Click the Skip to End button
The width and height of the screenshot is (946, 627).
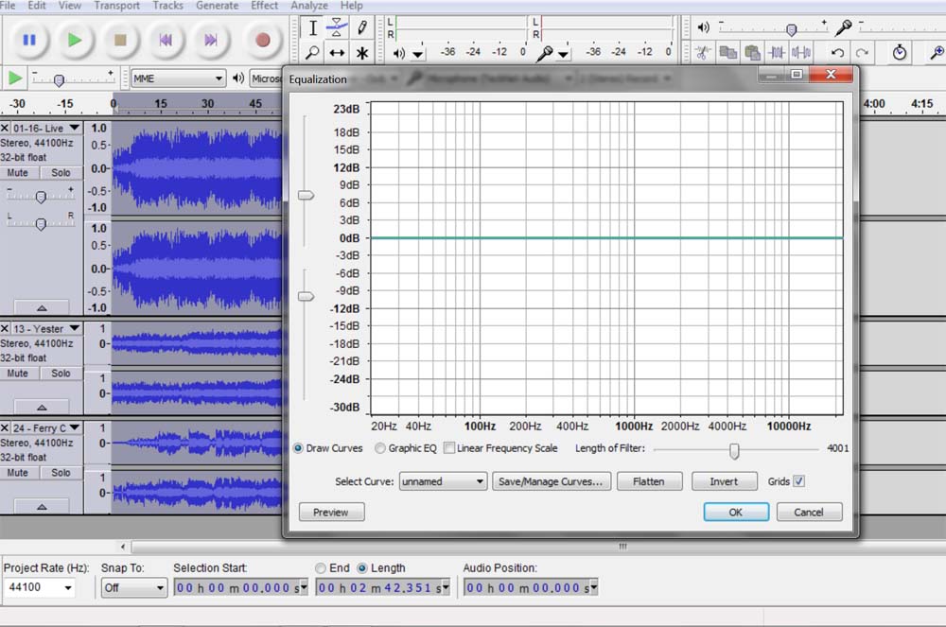point(211,40)
